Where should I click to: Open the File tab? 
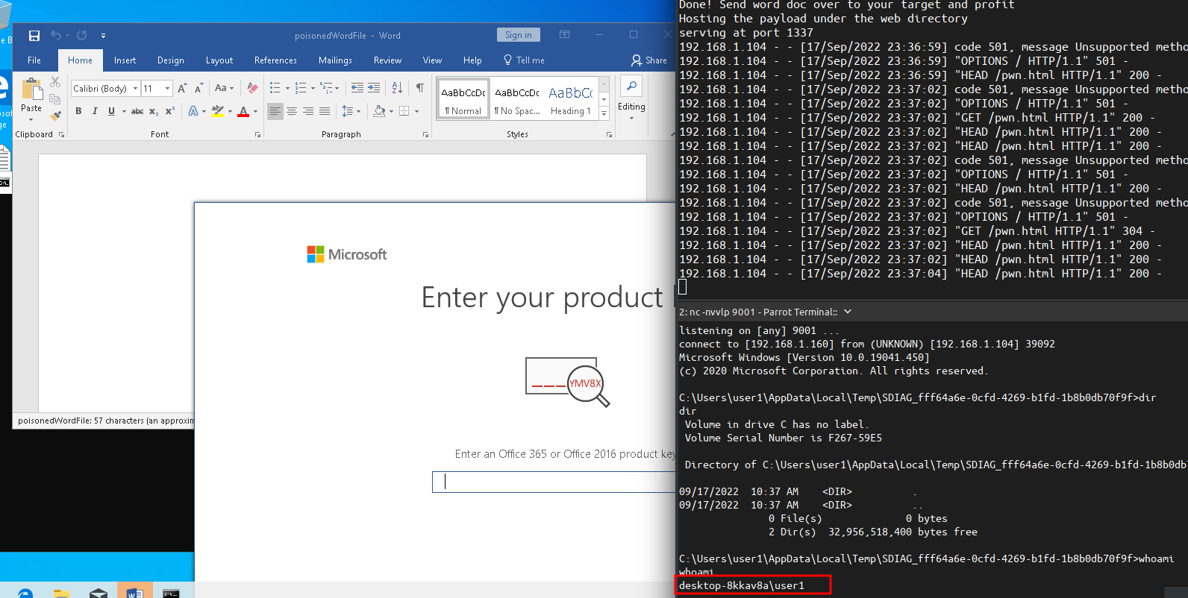[34, 60]
